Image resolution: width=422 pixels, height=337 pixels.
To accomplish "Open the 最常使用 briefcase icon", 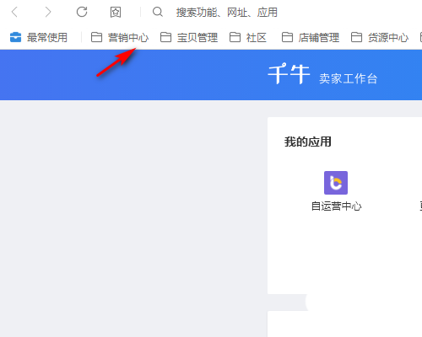I will pos(15,37).
